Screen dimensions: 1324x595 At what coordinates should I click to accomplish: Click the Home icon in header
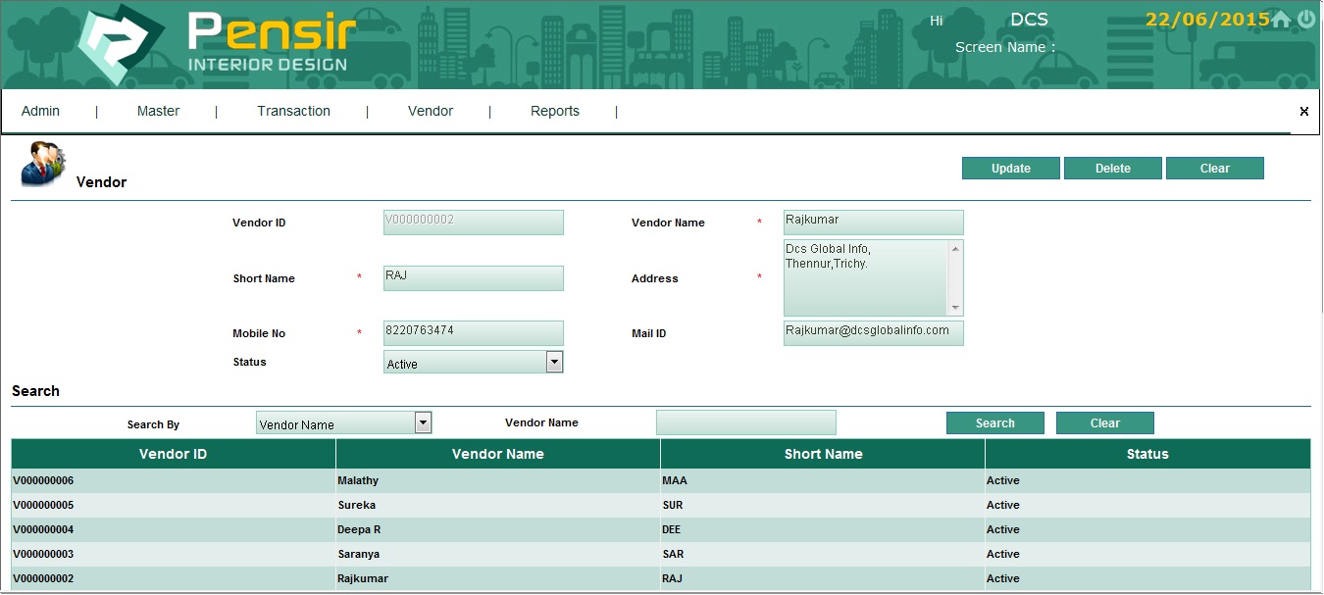coord(1281,20)
